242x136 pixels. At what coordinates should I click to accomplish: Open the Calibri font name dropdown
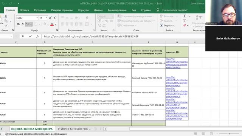click(37, 18)
